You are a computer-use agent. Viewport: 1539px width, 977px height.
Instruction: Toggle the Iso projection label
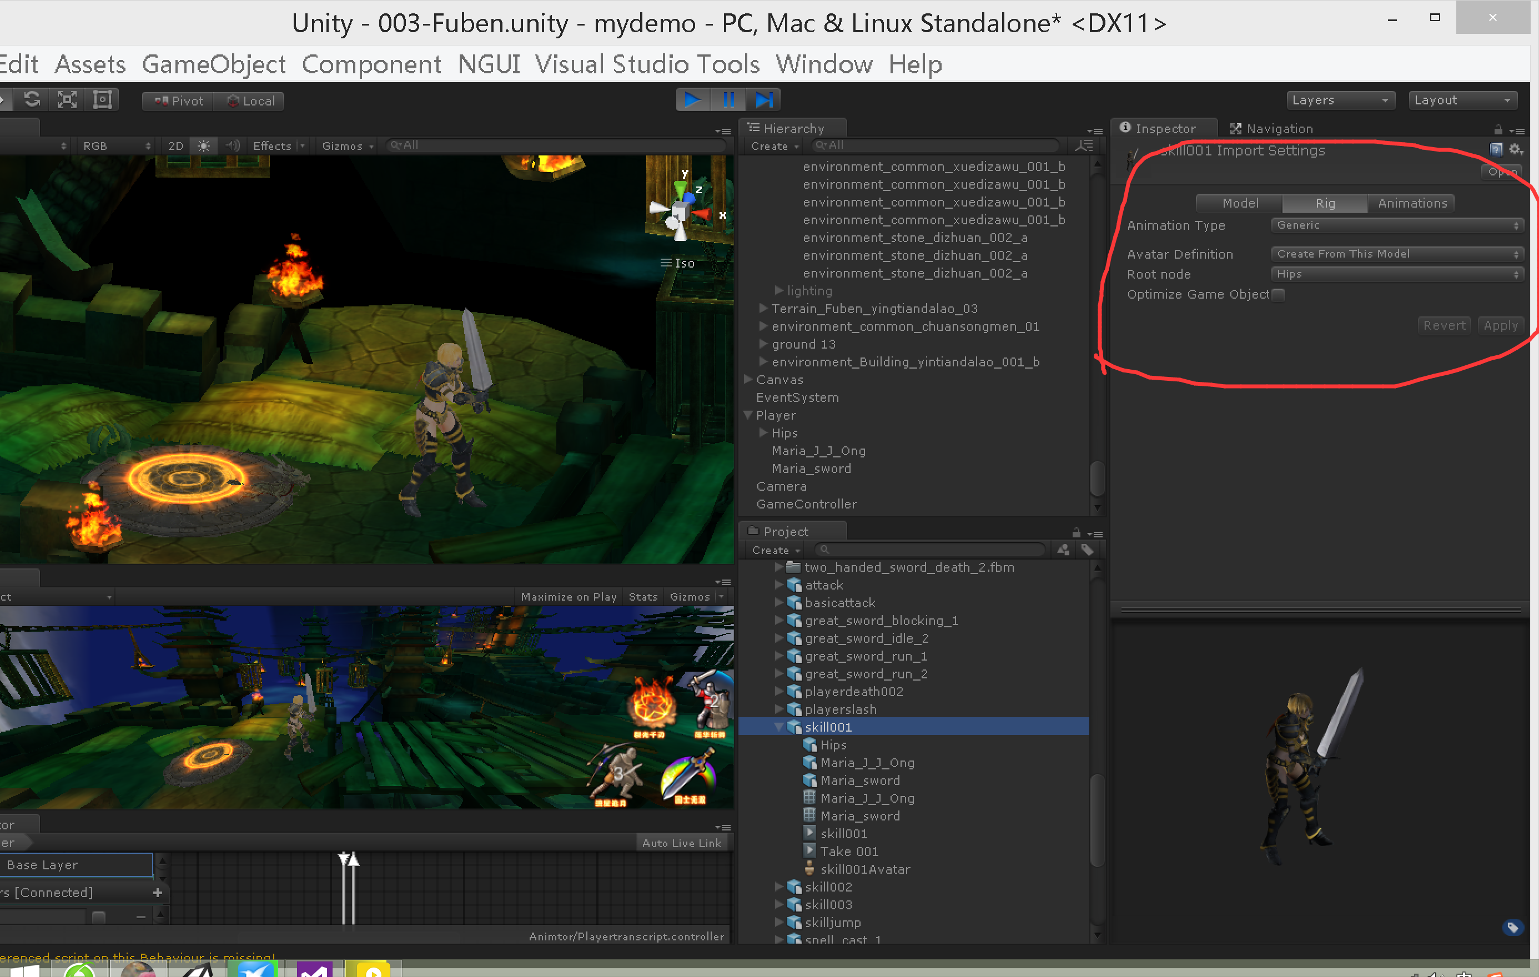tap(677, 263)
